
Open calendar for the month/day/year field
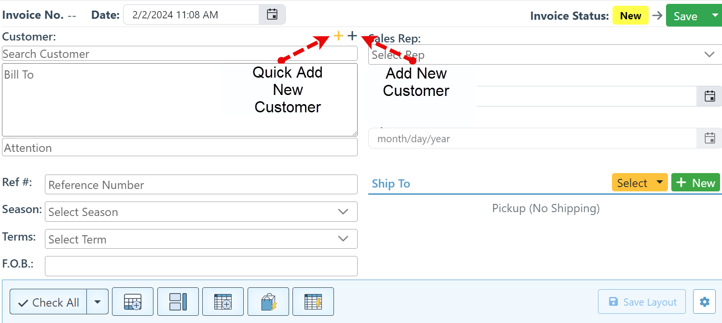click(x=709, y=138)
